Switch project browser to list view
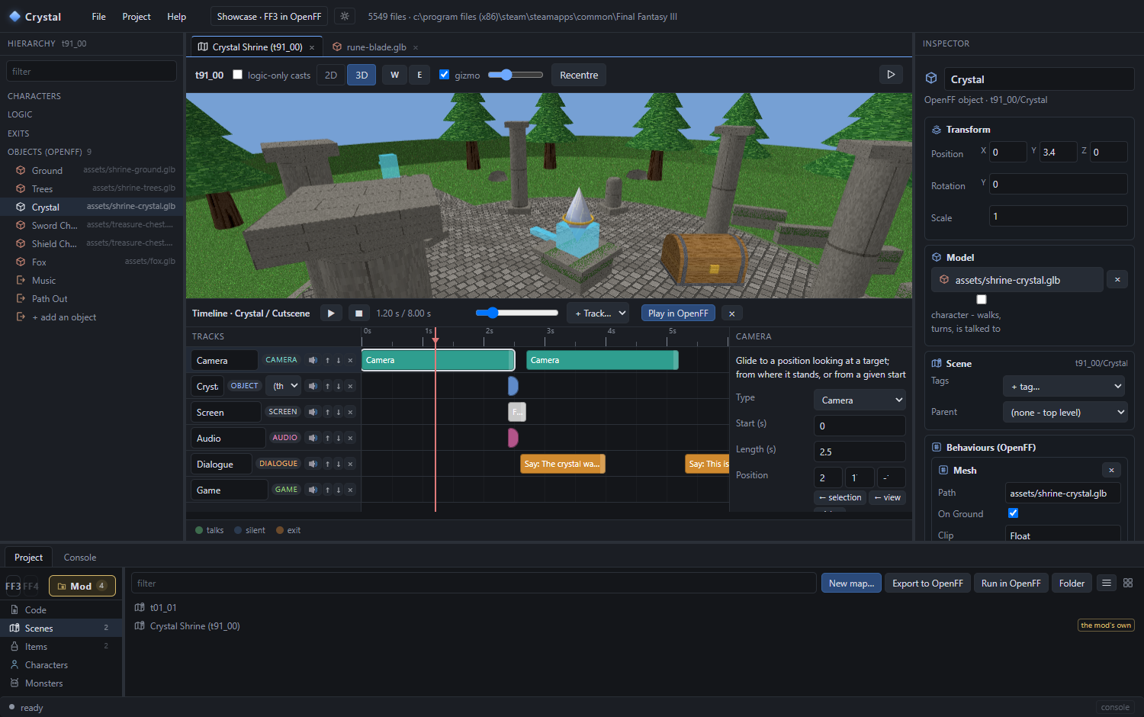Screen dimensions: 1144x717 1107,583
